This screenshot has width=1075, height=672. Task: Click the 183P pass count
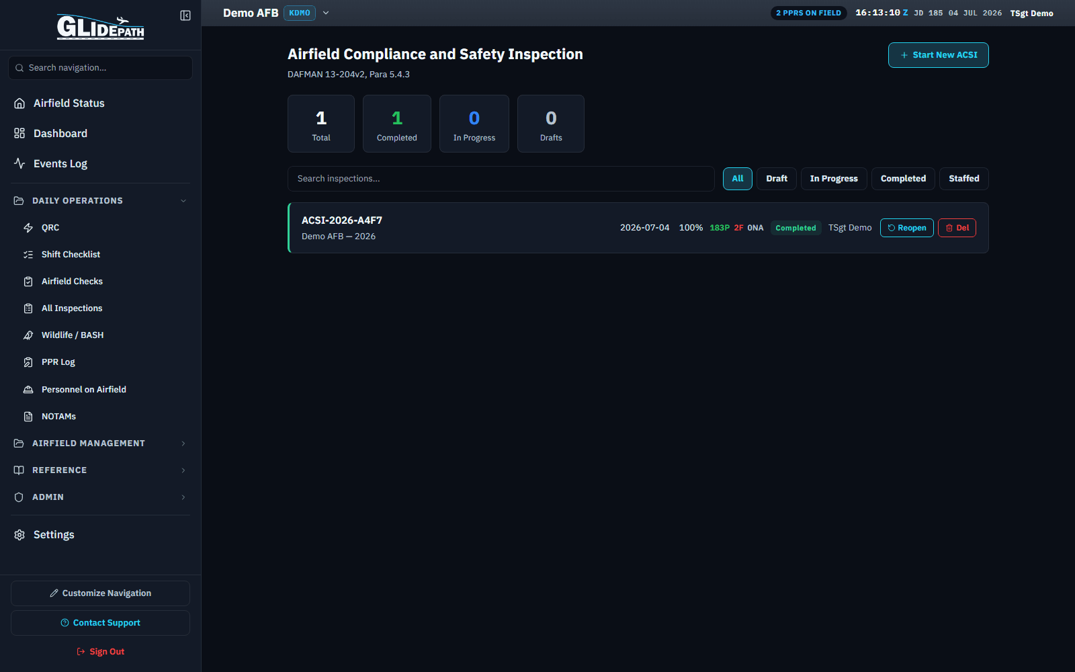720,228
